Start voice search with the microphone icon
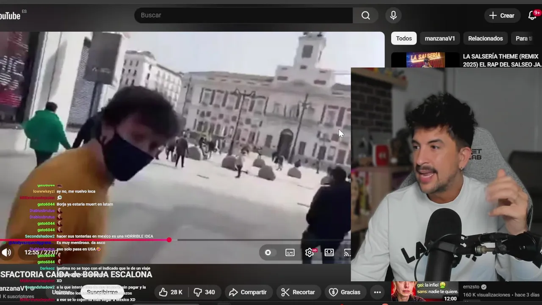The image size is (542, 305). [x=393, y=15]
